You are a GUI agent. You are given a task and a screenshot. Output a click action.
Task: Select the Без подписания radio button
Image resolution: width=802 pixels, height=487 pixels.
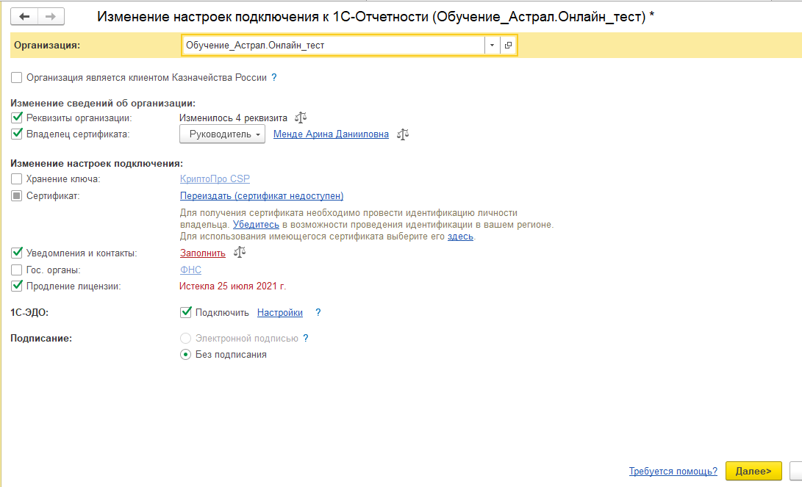pos(185,355)
